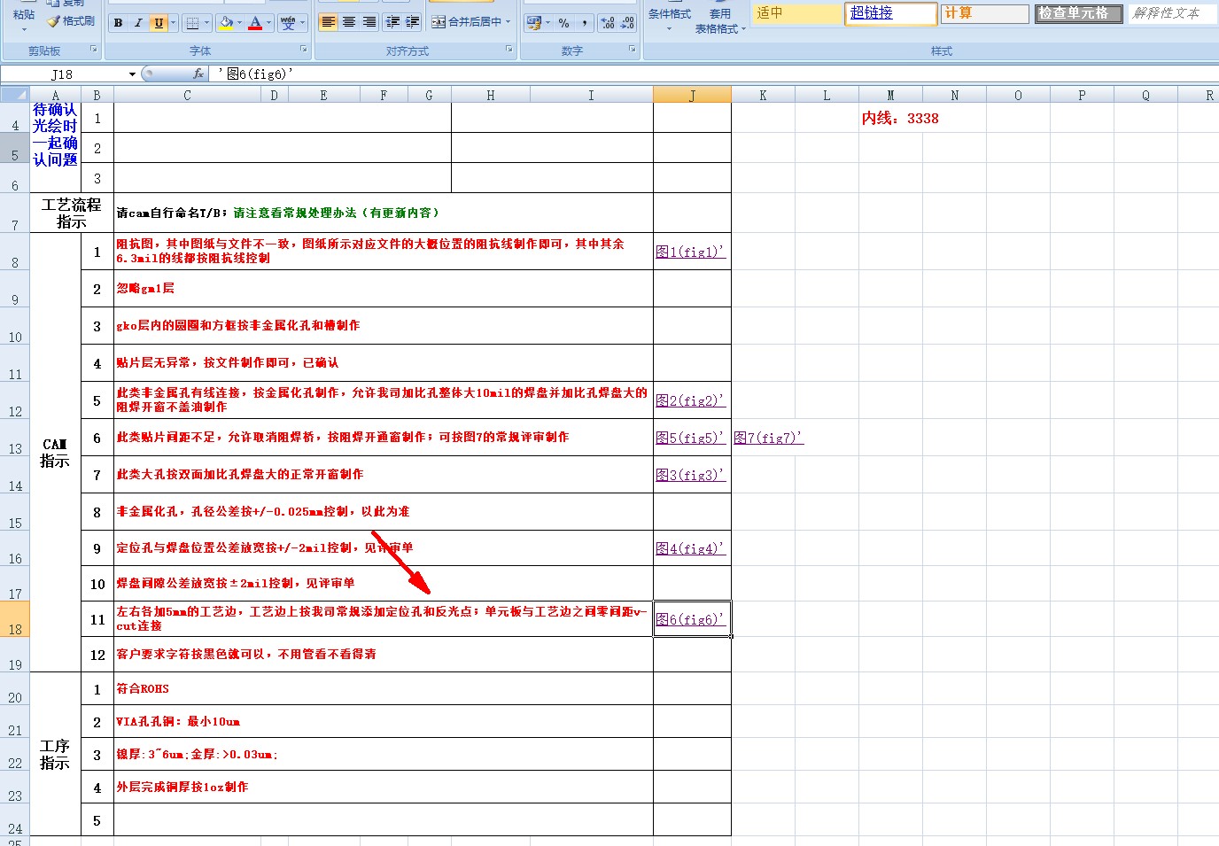1219x846 pixels.
Task: Toggle Bold formatting button
Action: [x=119, y=23]
